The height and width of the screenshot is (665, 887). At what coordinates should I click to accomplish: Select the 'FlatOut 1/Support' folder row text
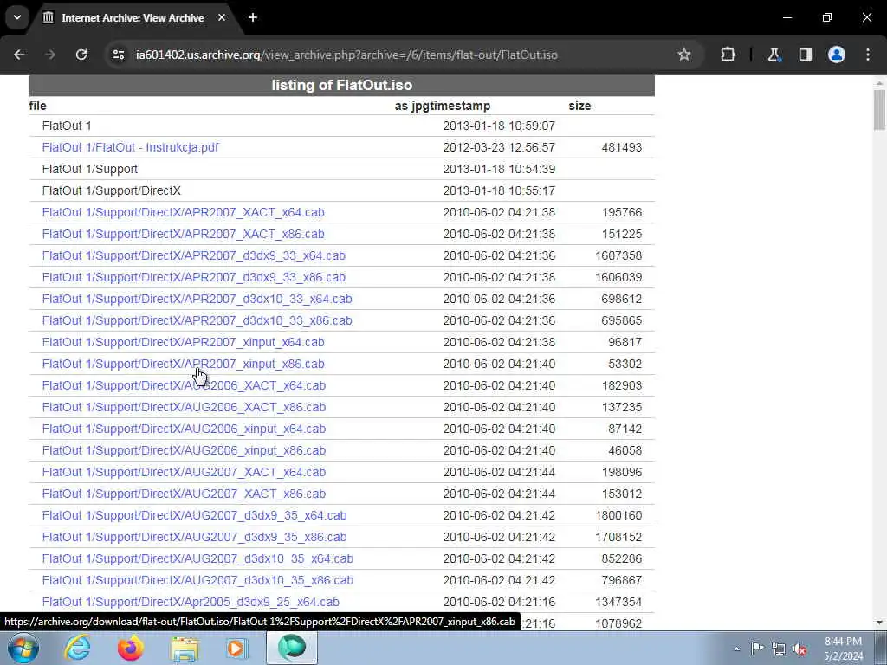pos(90,169)
